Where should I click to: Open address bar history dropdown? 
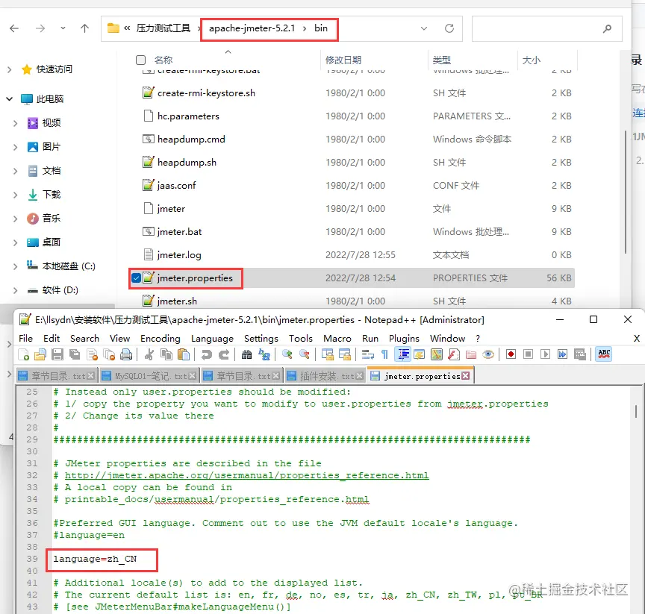(x=424, y=28)
